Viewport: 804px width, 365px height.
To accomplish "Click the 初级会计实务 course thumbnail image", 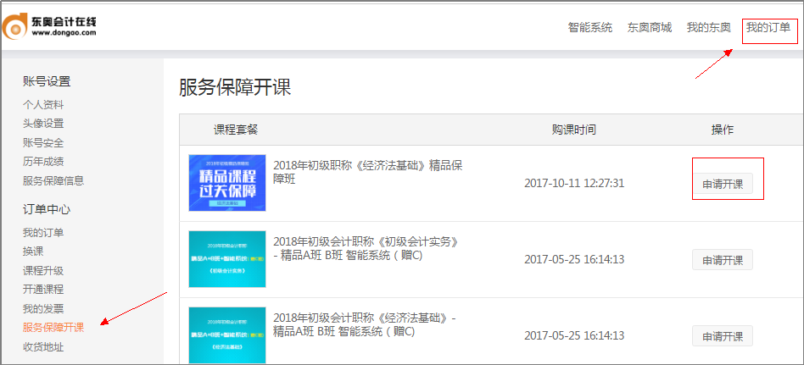I will tap(226, 259).
